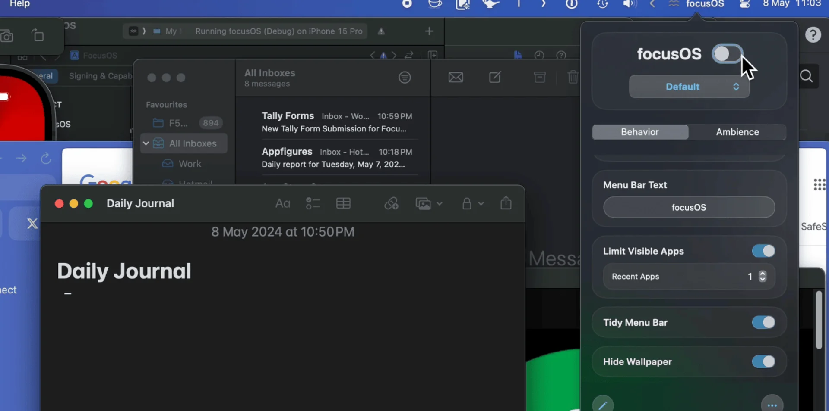Compose a new message in Mail
Viewport: 829px width, 411px height.
495,77
